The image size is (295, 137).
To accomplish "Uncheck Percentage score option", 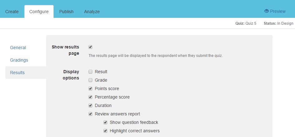I will pos(90,97).
